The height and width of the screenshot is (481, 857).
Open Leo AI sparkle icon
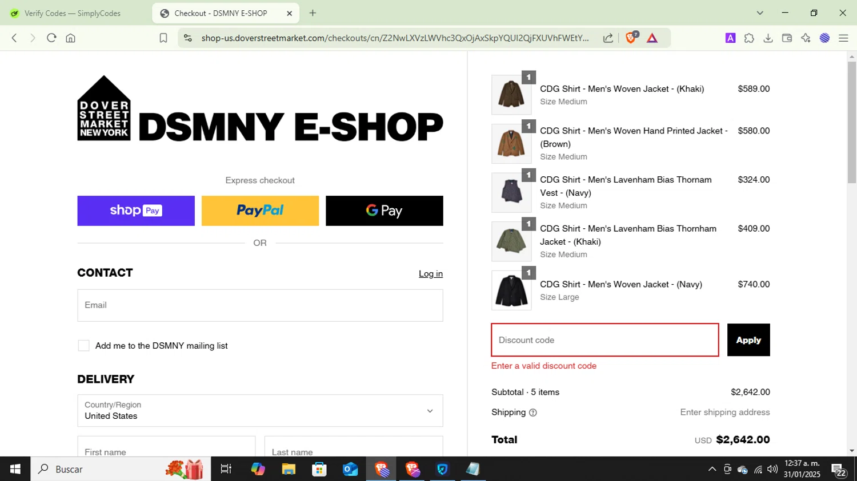click(x=806, y=38)
